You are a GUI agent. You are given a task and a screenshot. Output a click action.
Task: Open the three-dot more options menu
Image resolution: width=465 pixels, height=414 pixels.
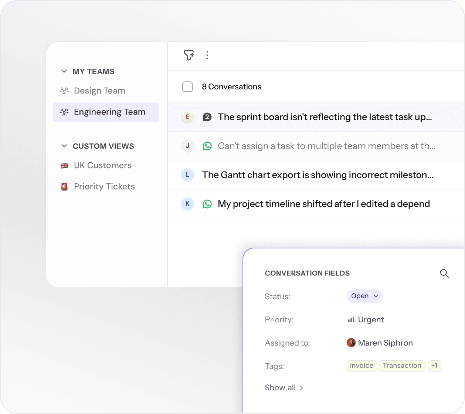[207, 55]
